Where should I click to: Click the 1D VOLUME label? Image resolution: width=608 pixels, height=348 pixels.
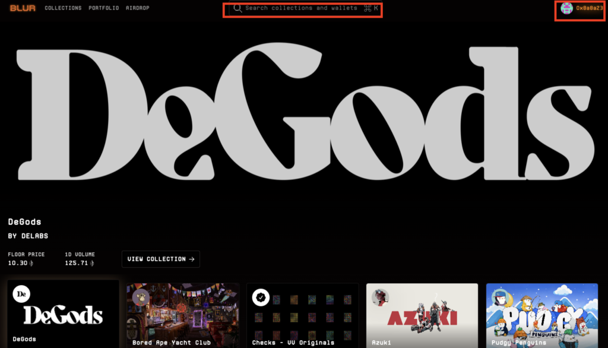(x=80, y=255)
